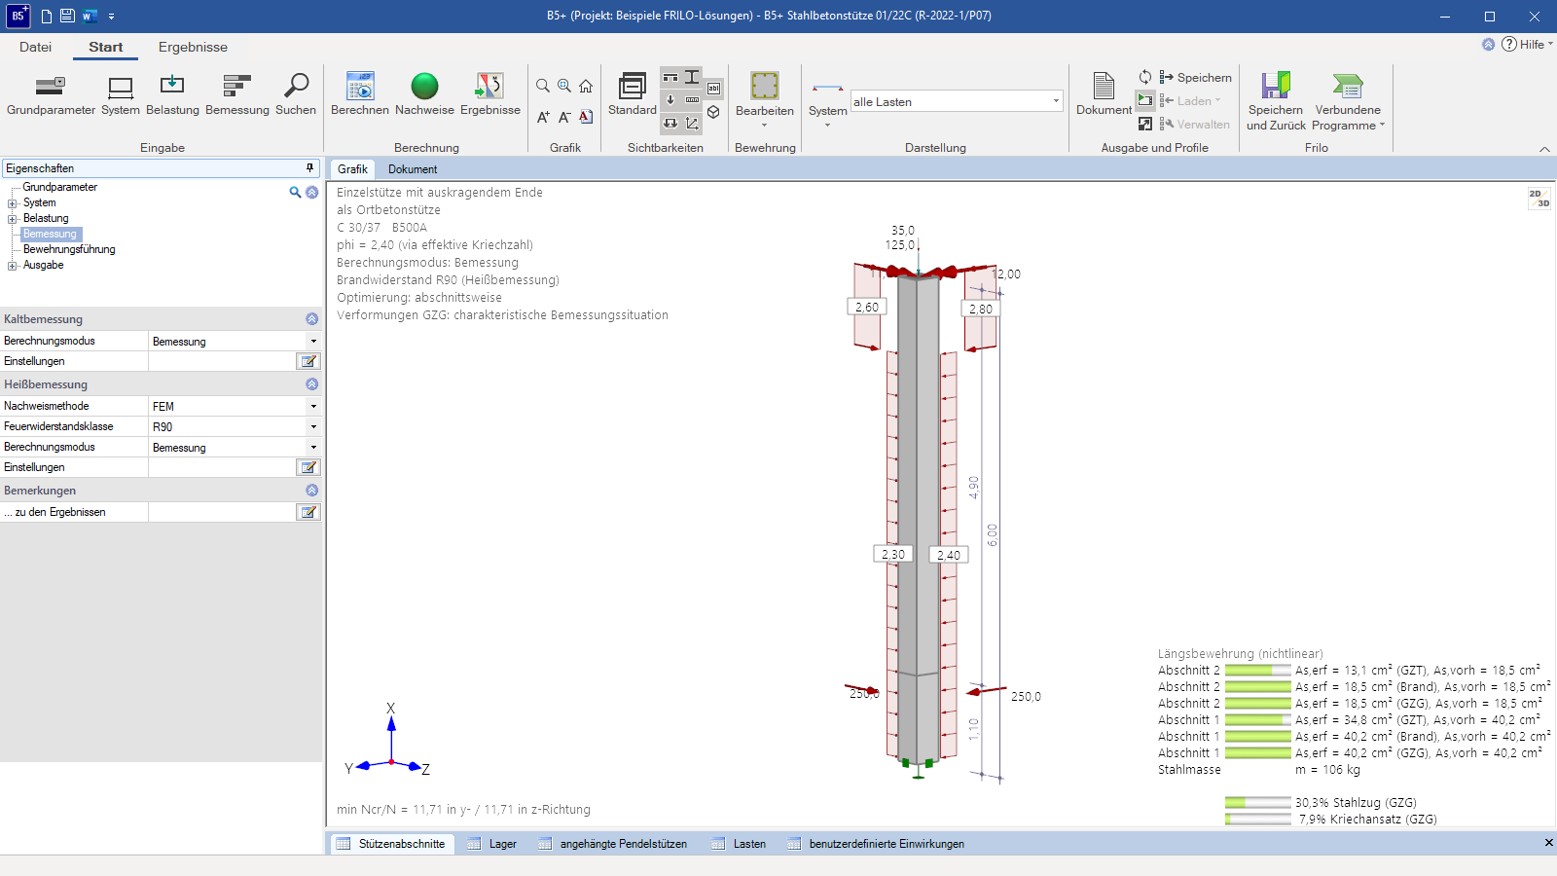Edit remarks 'zu den Ergebnissen' button
Viewport: 1557px width, 876px height.
308,512
